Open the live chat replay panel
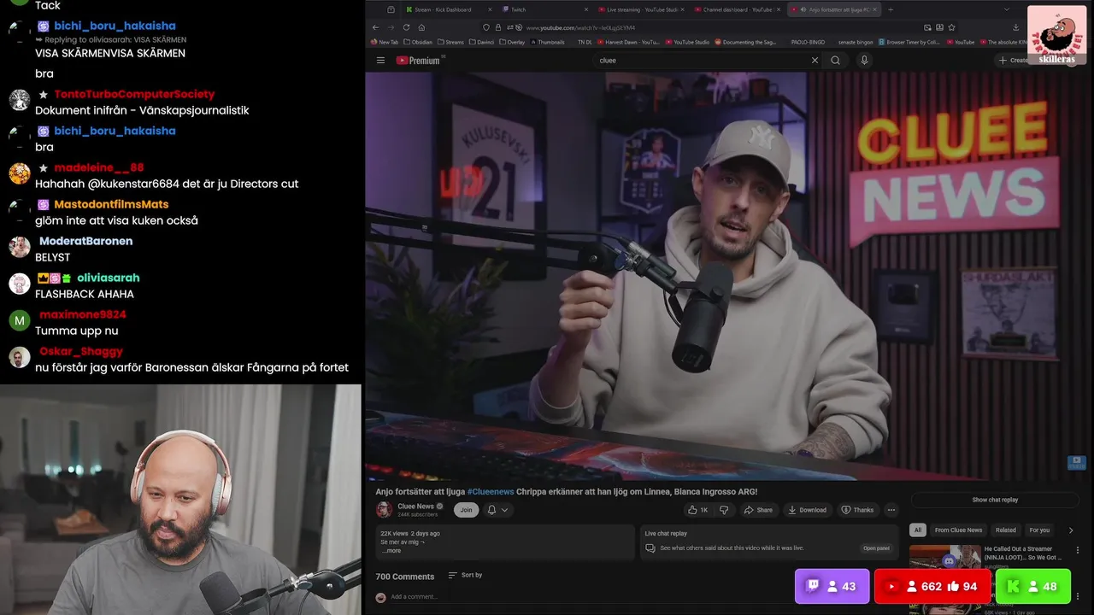The width and height of the screenshot is (1094, 615). click(876, 548)
